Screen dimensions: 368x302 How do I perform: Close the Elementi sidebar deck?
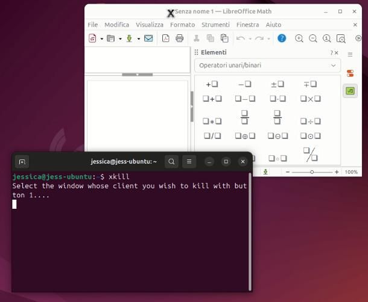(336, 53)
